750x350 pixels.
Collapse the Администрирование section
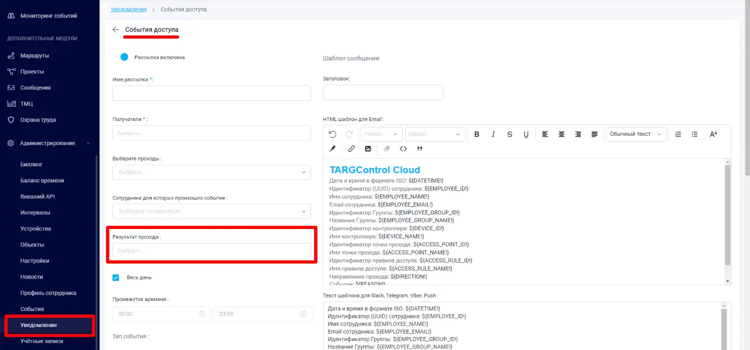point(48,143)
